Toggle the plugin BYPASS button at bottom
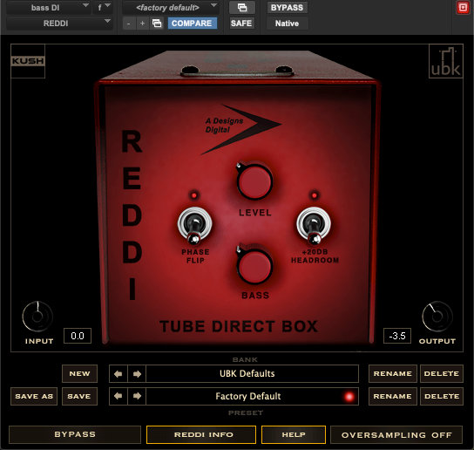This screenshot has height=450, width=474. pos(75,434)
